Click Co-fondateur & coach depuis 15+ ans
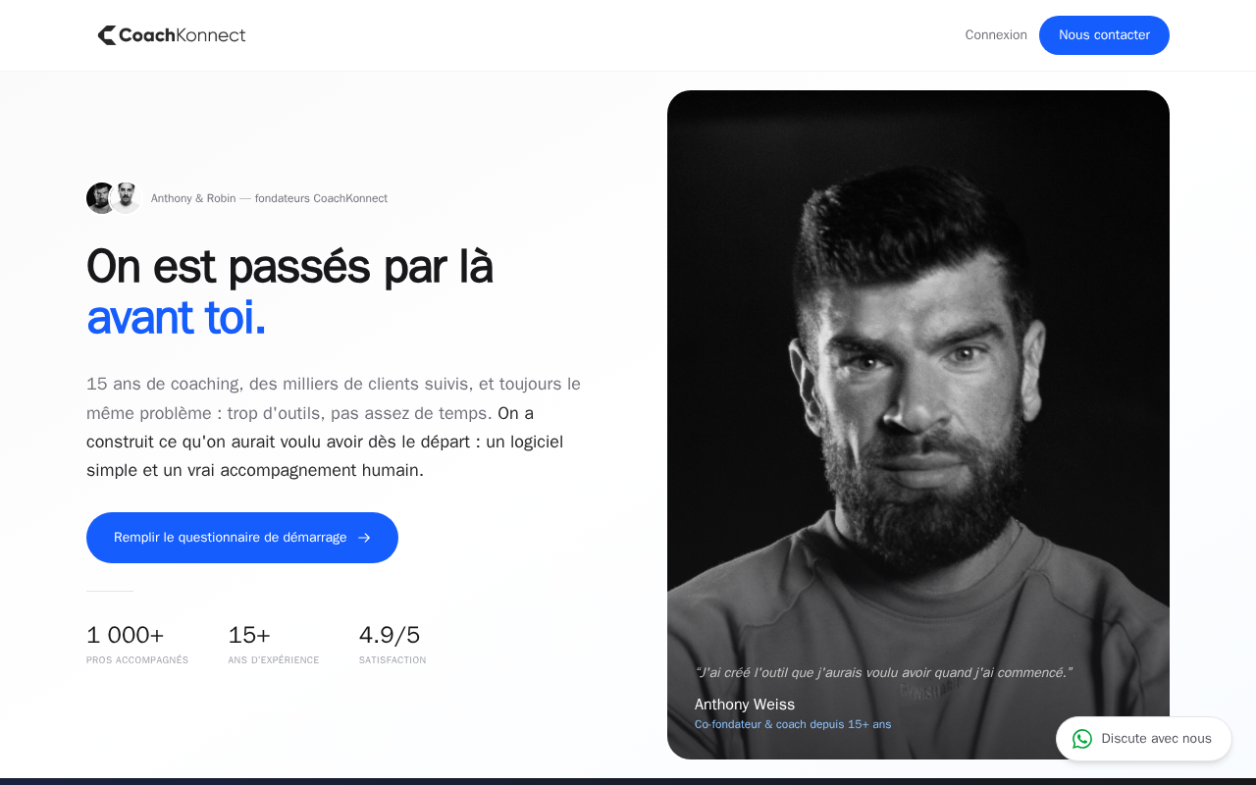Viewport: 1256px width, 785px height. [793, 724]
